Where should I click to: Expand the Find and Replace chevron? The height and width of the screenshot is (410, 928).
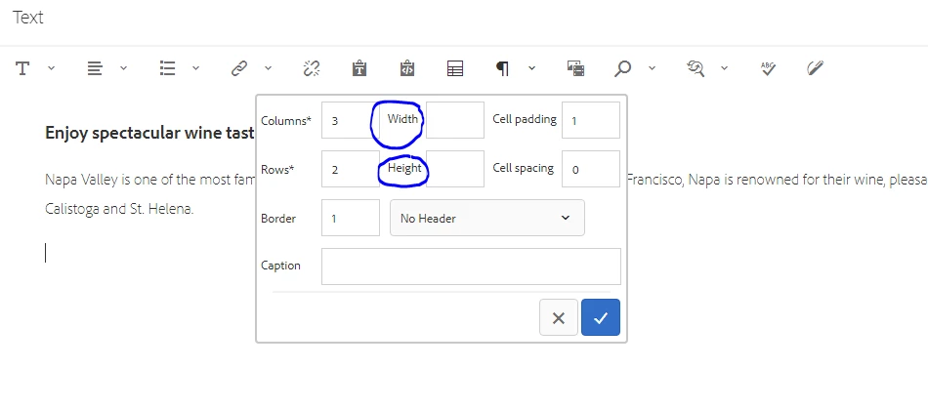pos(725,68)
